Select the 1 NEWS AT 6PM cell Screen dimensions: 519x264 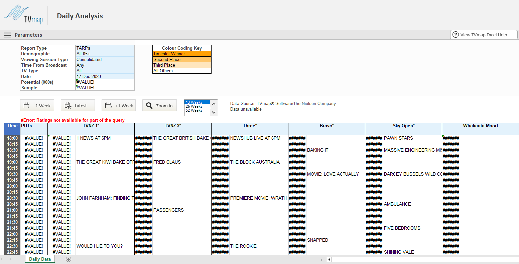(x=105, y=138)
